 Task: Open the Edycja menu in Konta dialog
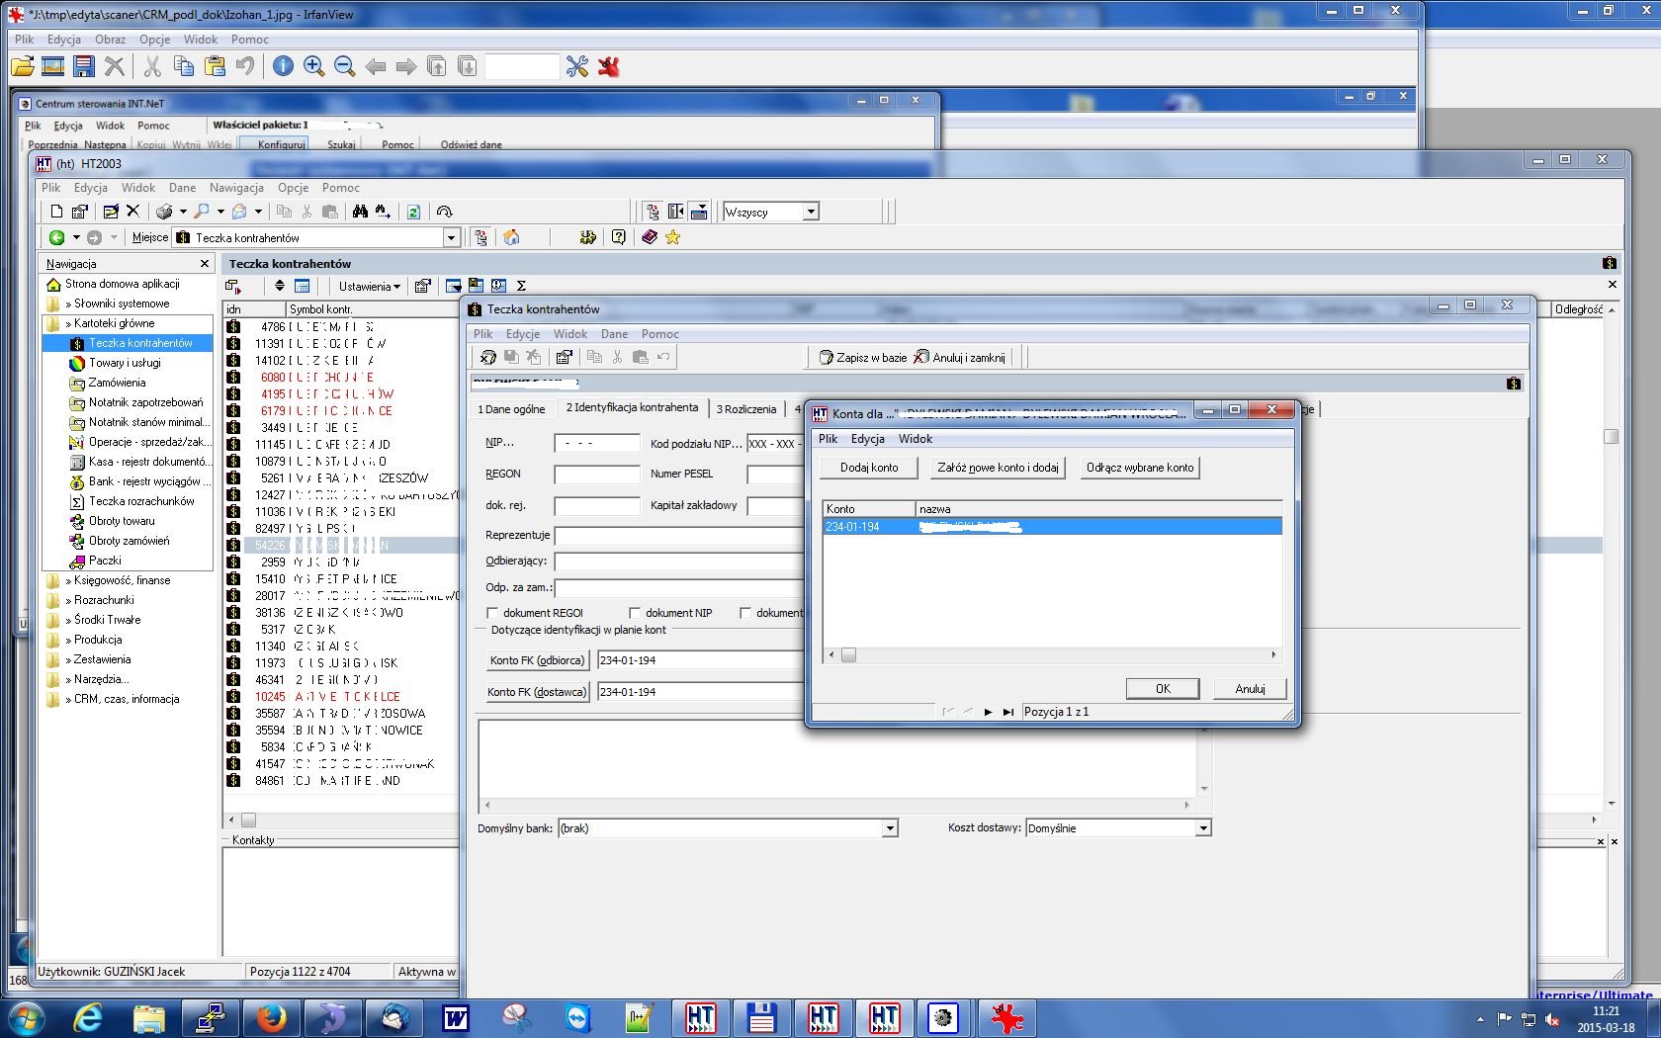[x=867, y=439]
